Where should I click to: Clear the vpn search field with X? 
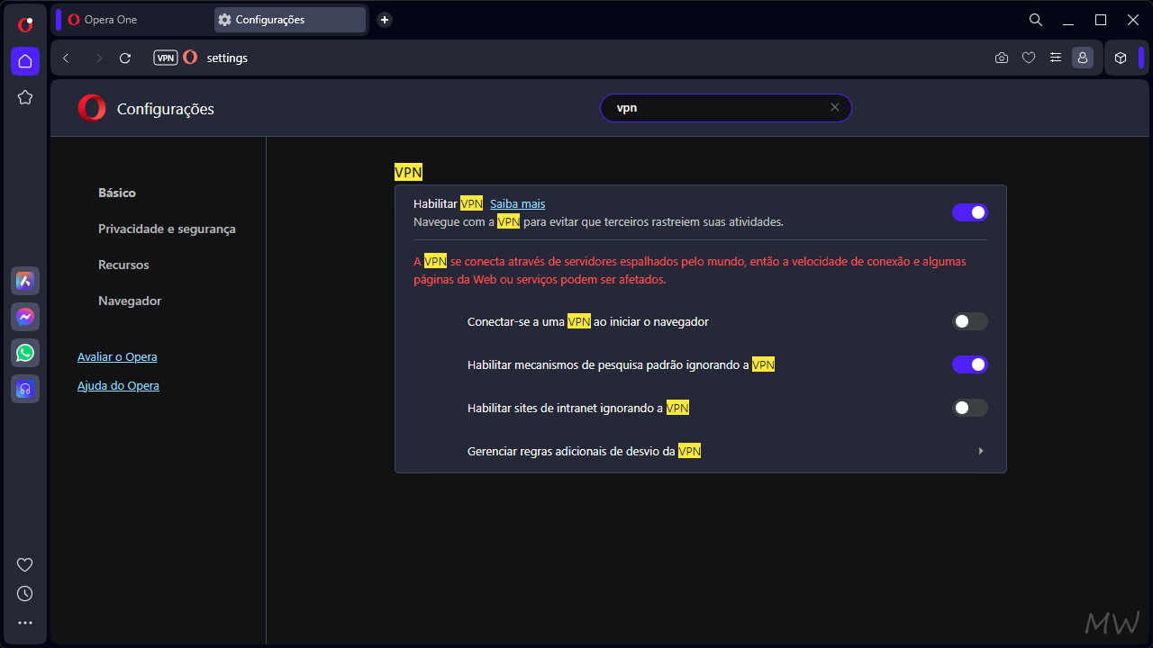(x=835, y=107)
